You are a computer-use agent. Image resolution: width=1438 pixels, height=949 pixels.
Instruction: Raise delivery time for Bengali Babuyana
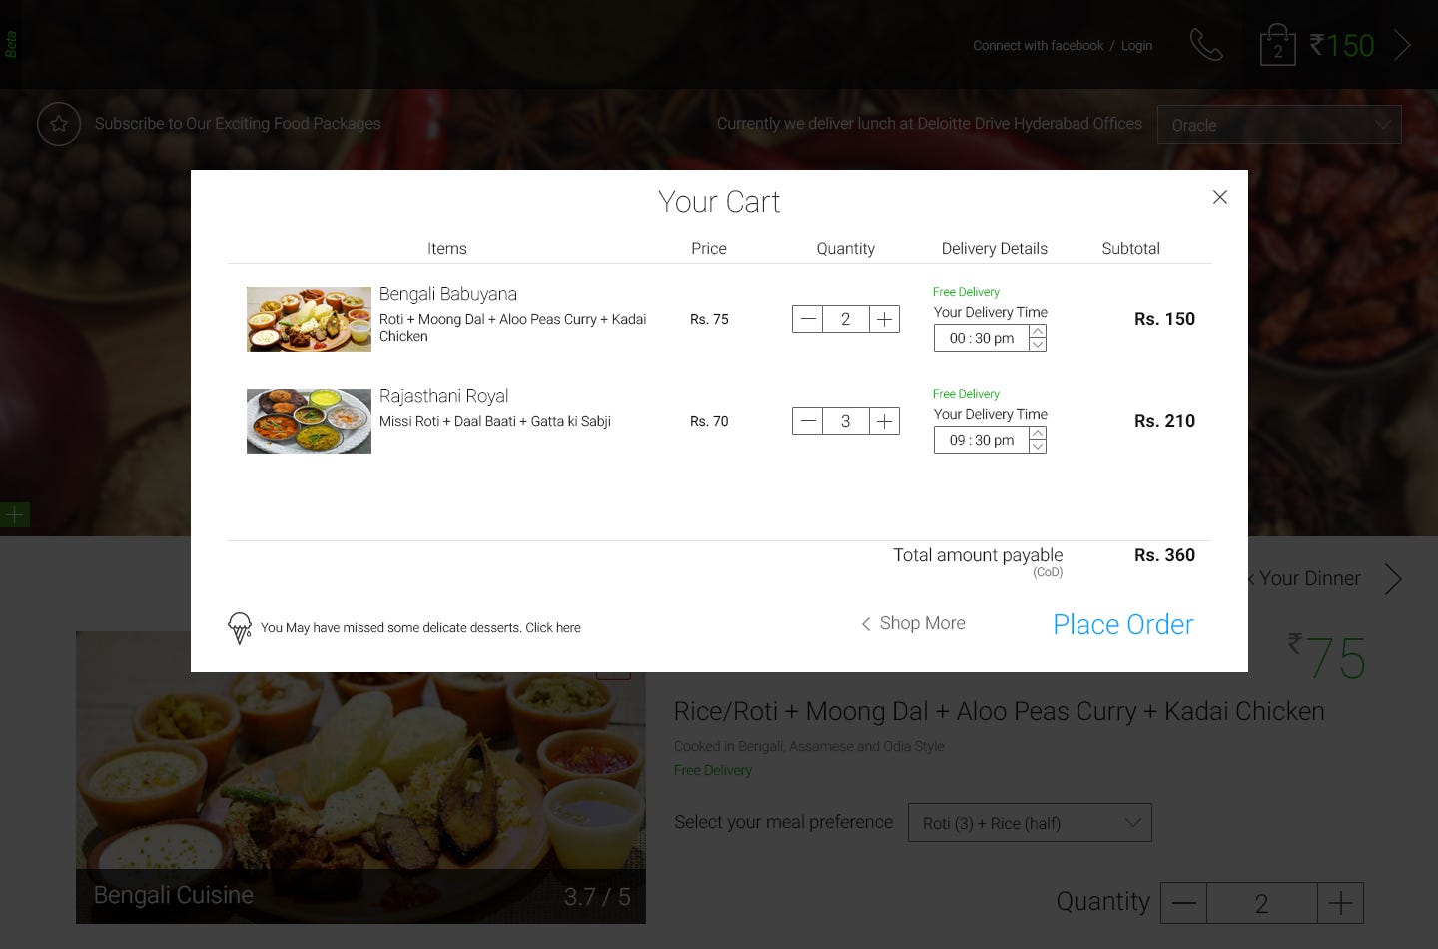point(1038,331)
